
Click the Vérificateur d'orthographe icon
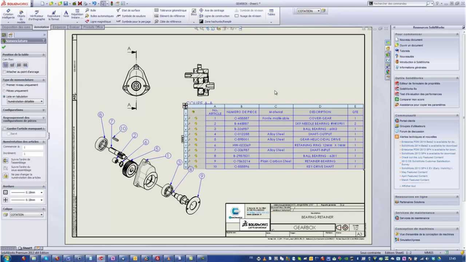click(x=37, y=15)
